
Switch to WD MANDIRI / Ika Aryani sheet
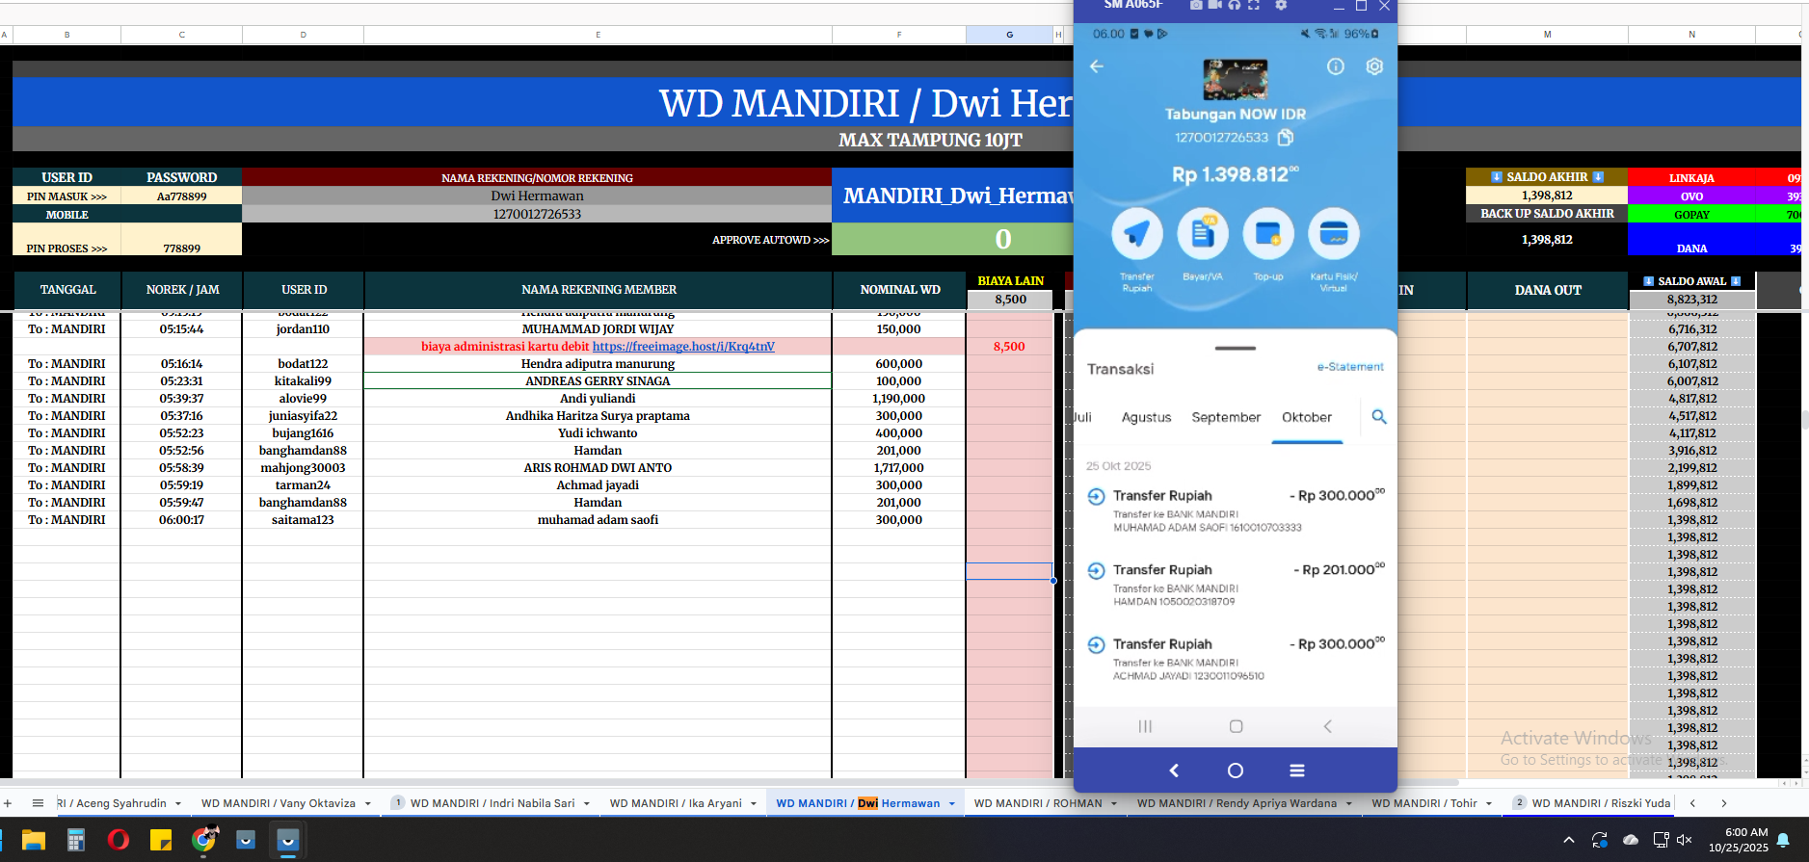tap(676, 803)
